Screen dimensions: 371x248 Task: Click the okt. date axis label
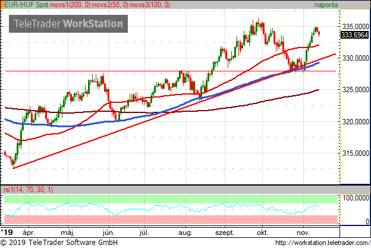(262, 233)
